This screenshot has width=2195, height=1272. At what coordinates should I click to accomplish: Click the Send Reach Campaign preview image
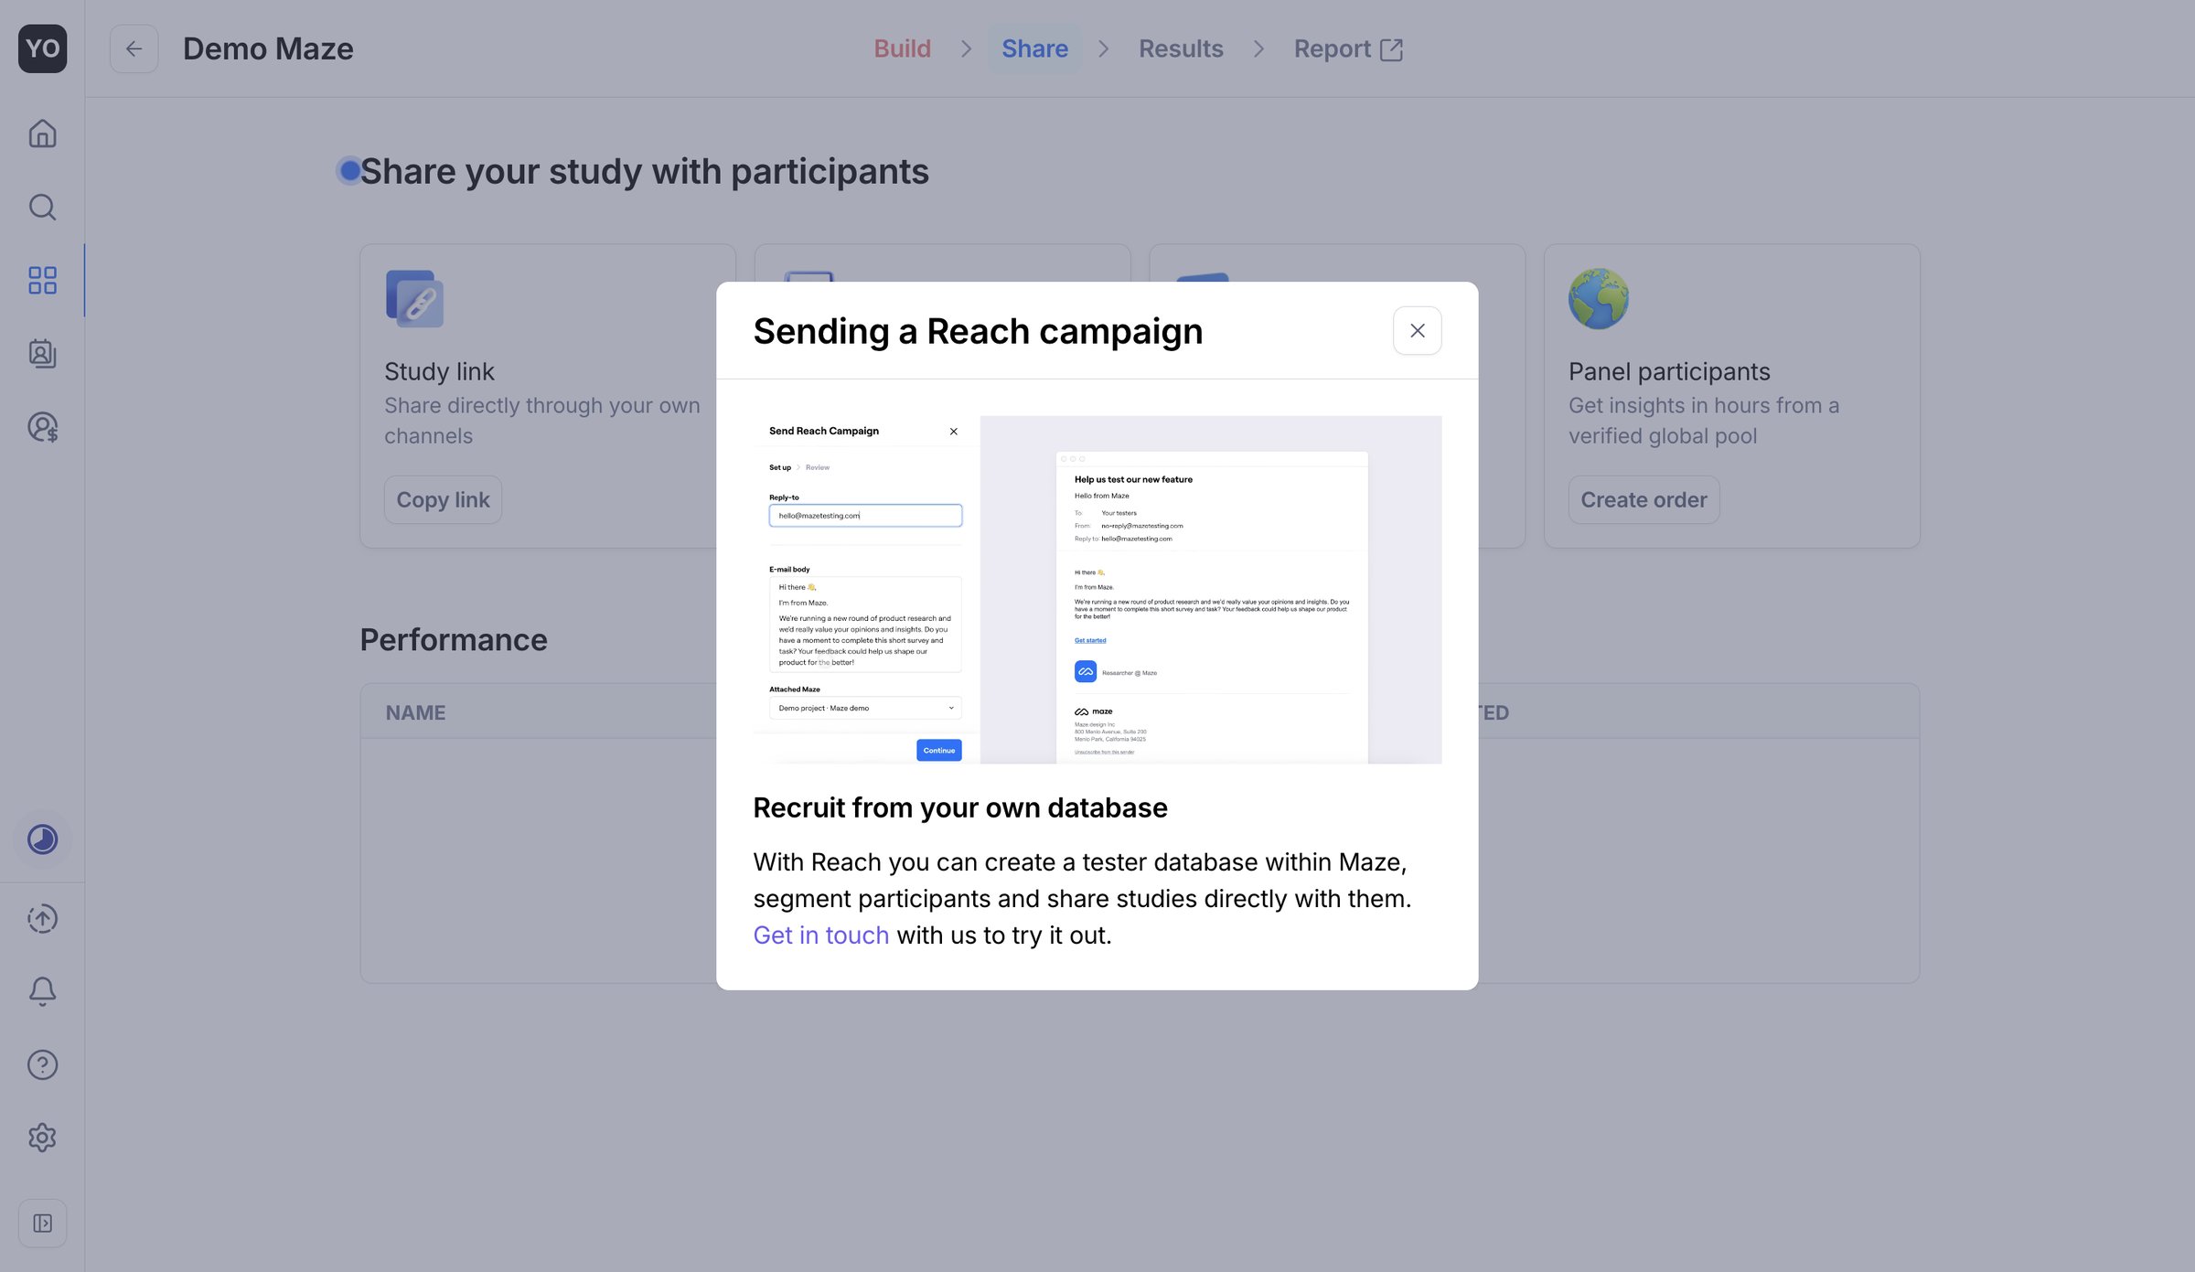click(1097, 589)
